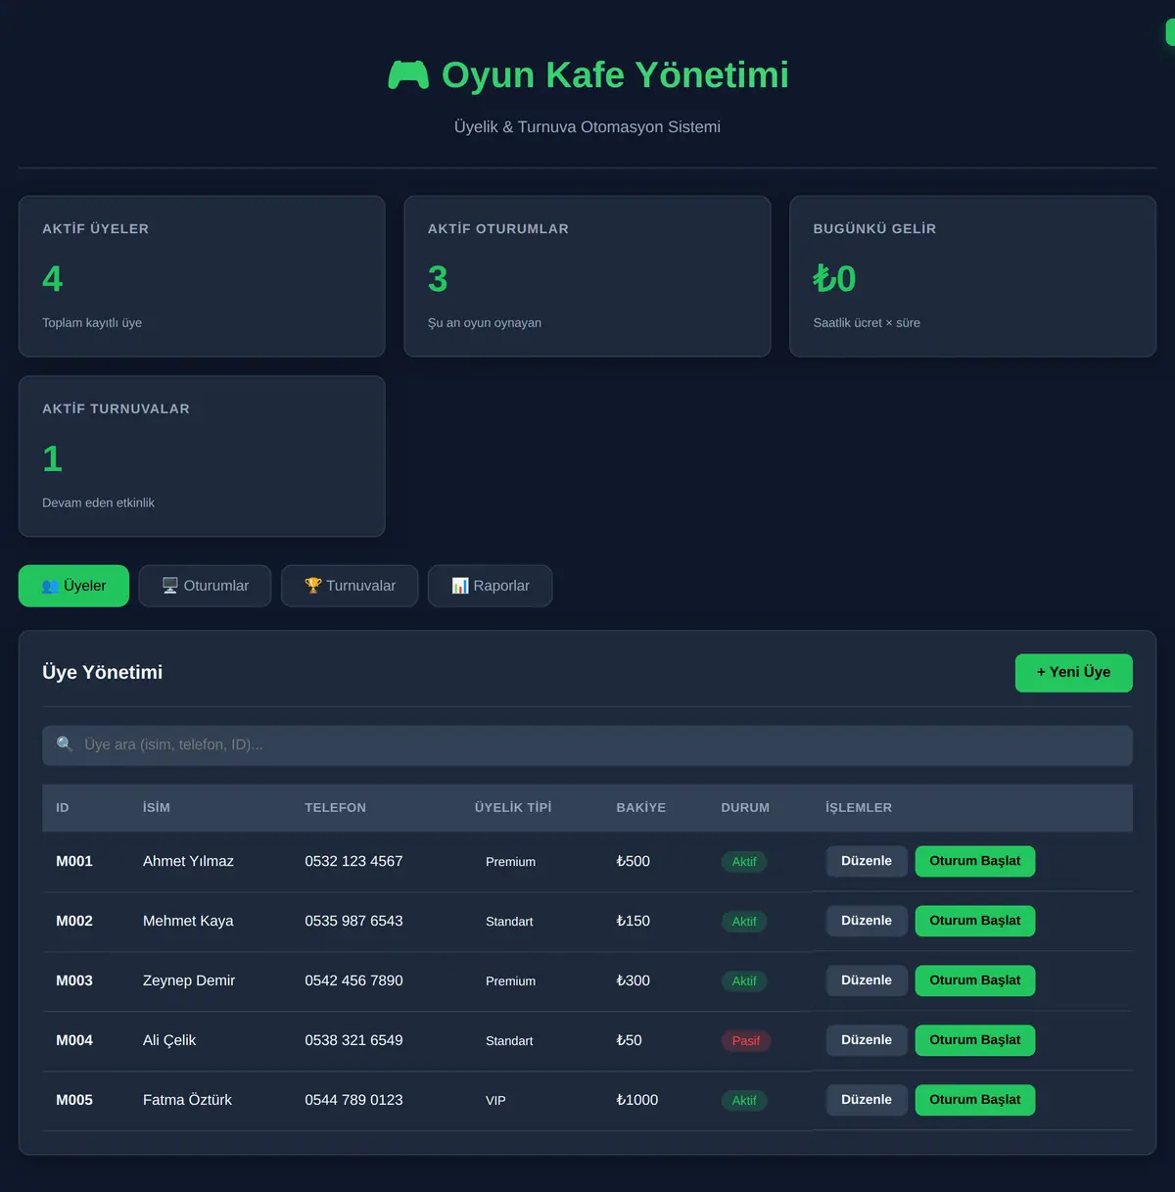Focus the Üye ara search field
This screenshot has width=1175, height=1192.
587,745
